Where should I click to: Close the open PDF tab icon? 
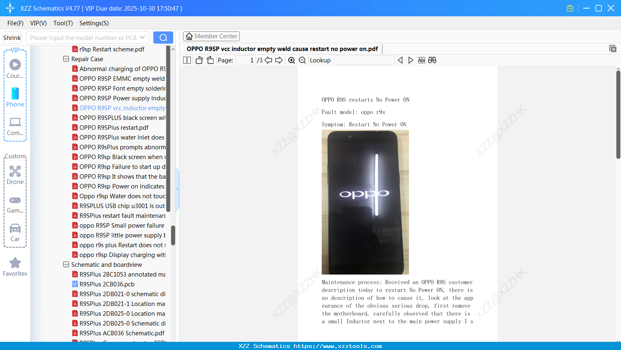pos(613,49)
